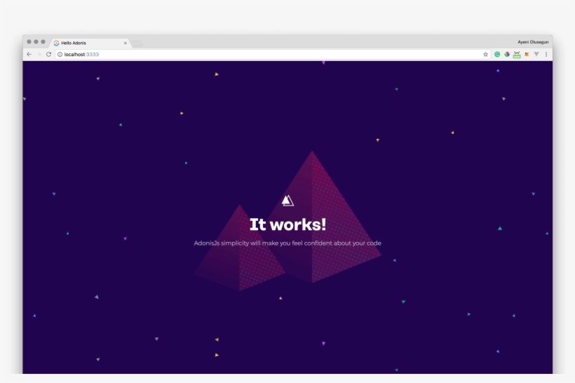
Task: Open the Chrome three-dot menu
Action: click(546, 54)
